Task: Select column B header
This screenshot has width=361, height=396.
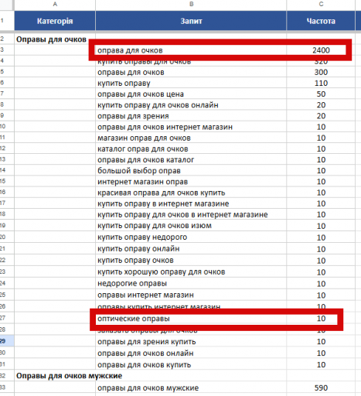Action: [x=191, y=4]
